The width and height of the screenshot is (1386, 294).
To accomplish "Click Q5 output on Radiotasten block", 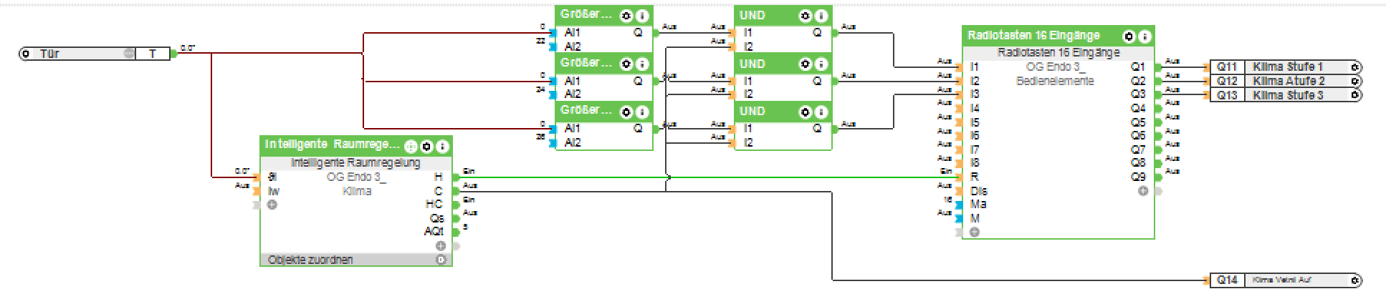I will 1138,122.
